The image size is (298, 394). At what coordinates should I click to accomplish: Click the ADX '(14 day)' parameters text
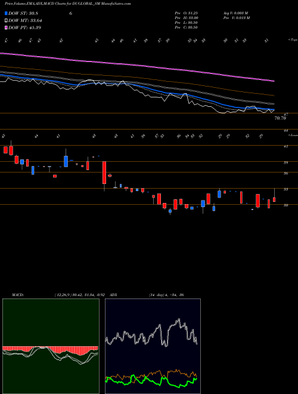click(x=157, y=295)
